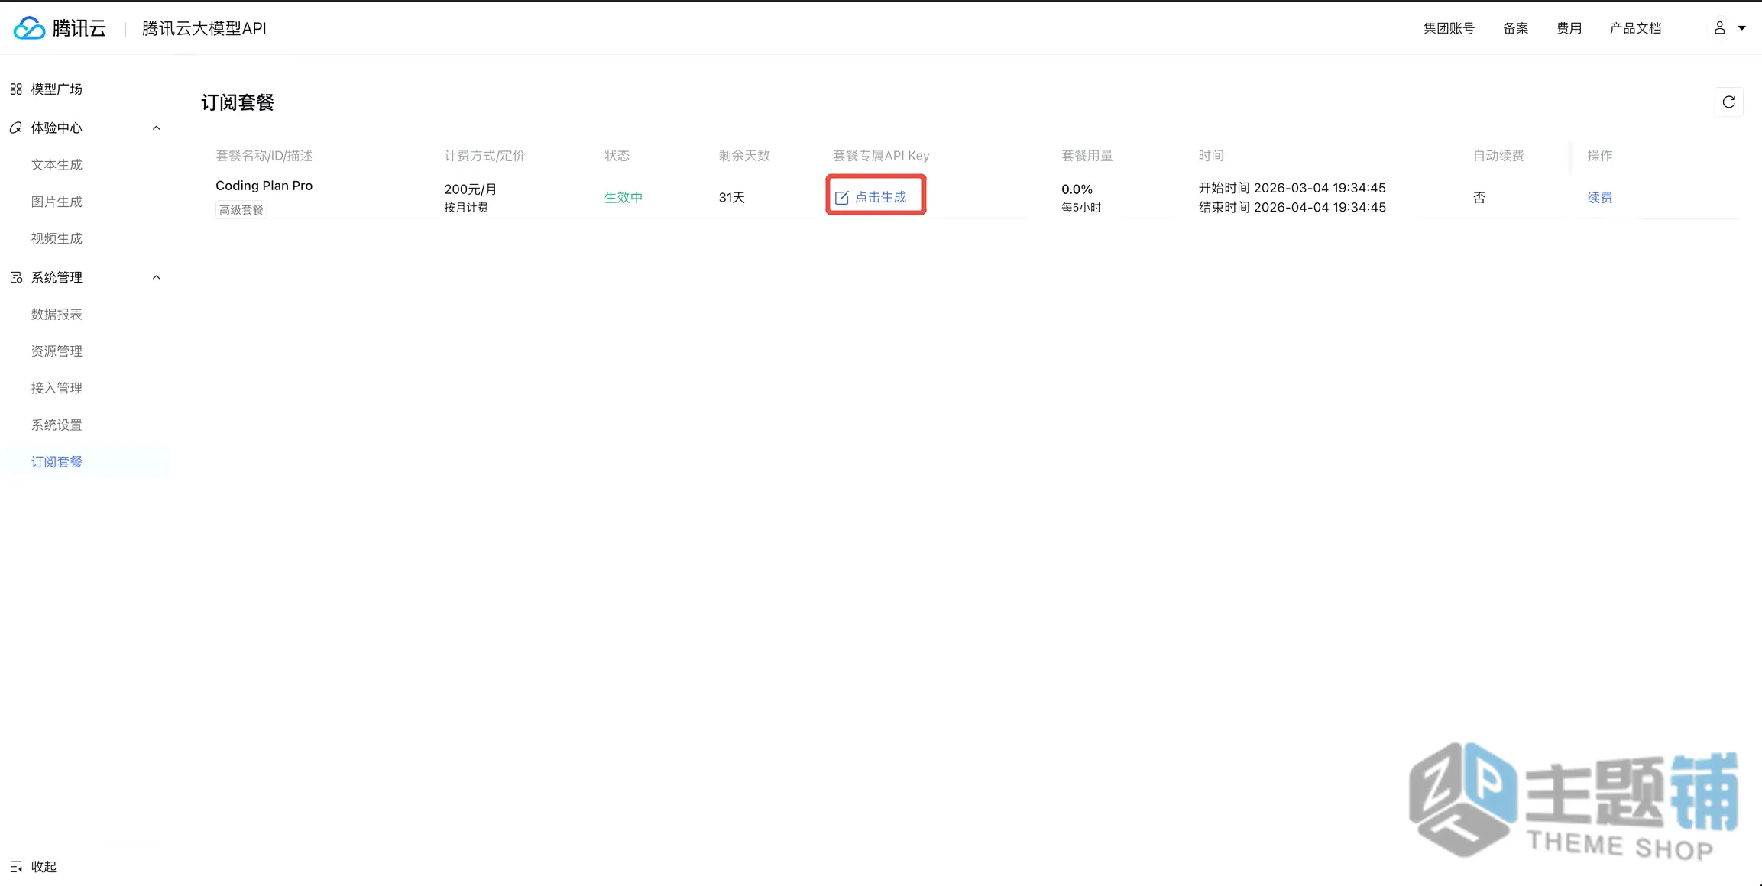Click the 收起 label
This screenshot has height=886, width=1762.
click(x=44, y=867)
